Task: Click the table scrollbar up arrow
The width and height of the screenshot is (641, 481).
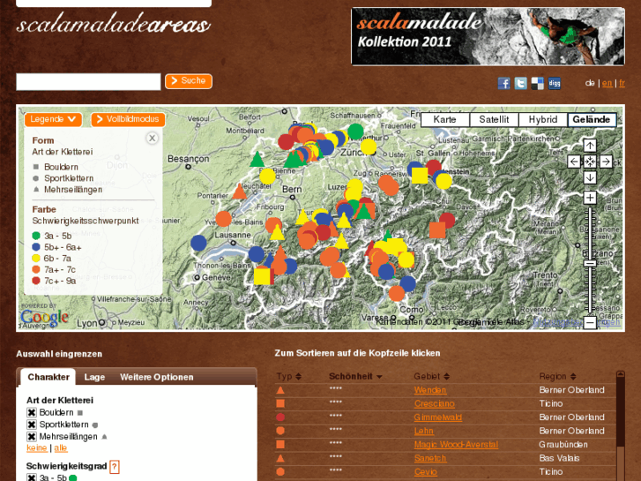Action: [x=621, y=374]
